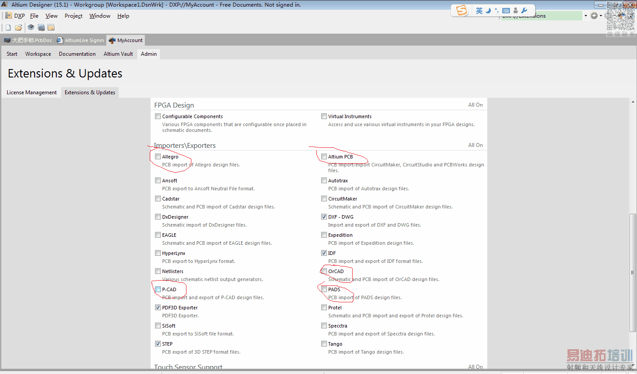This screenshot has width=637, height=374.
Task: Open the Documentation page tab
Action: pos(77,54)
